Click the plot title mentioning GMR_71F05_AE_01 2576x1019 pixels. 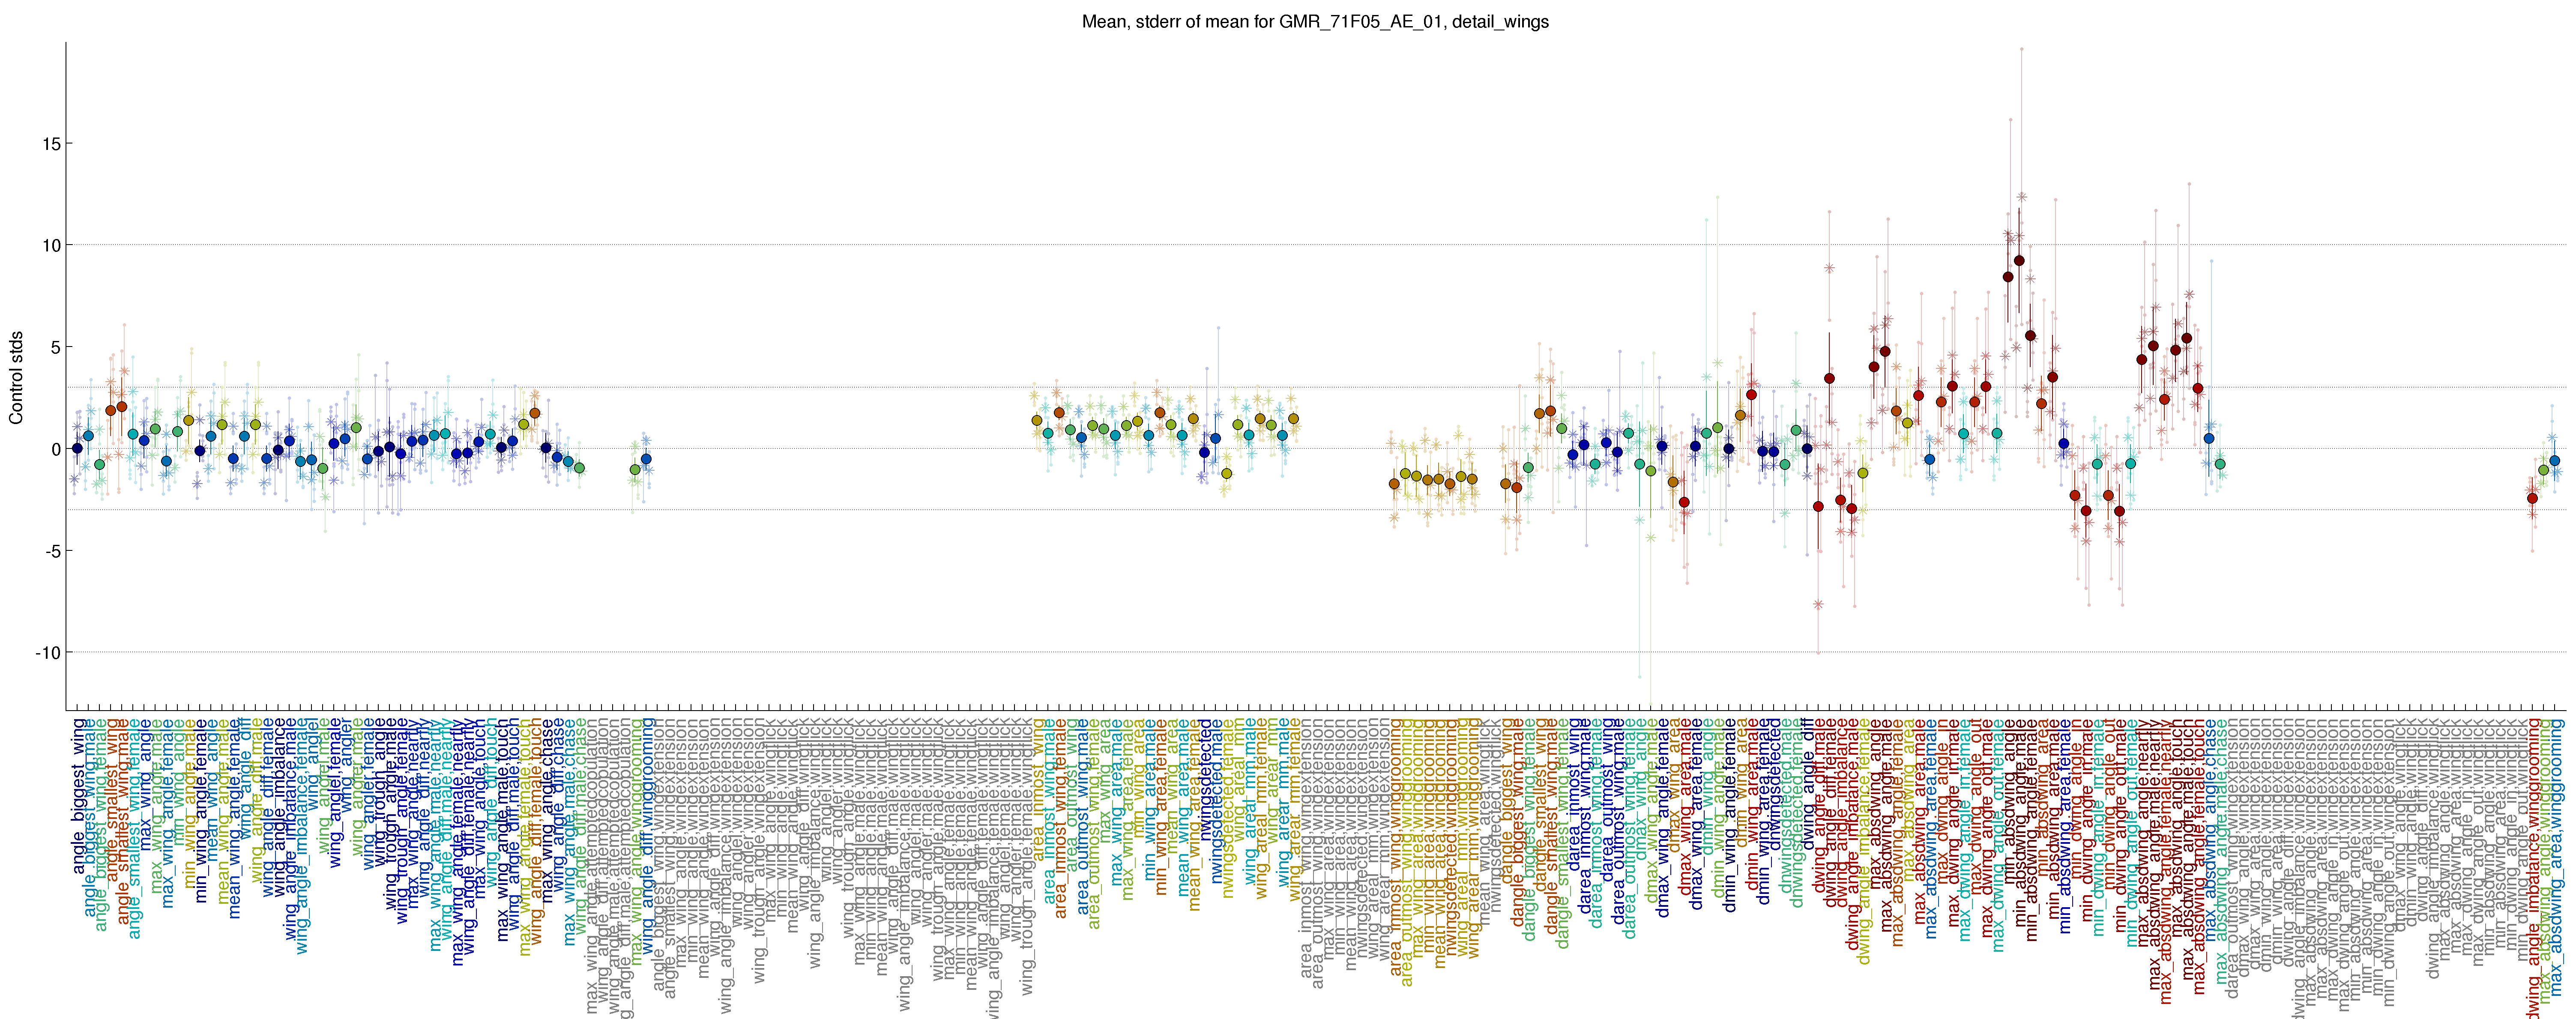[x=1315, y=22]
